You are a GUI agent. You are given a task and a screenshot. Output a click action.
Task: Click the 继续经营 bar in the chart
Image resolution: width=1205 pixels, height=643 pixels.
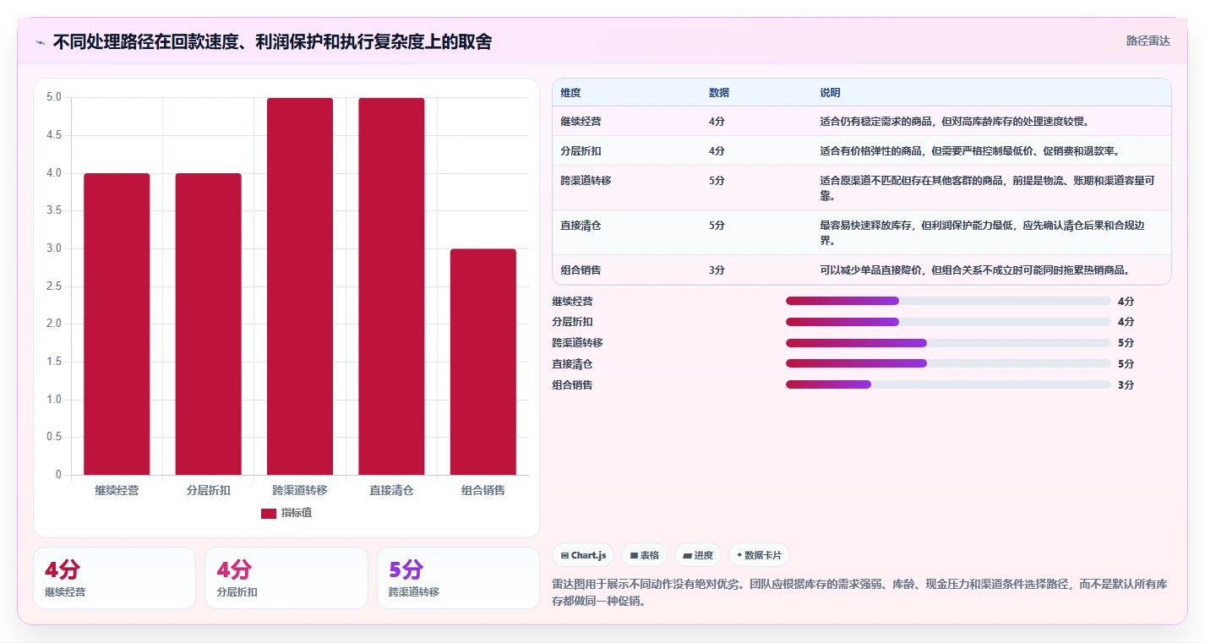pyautogui.click(x=117, y=324)
